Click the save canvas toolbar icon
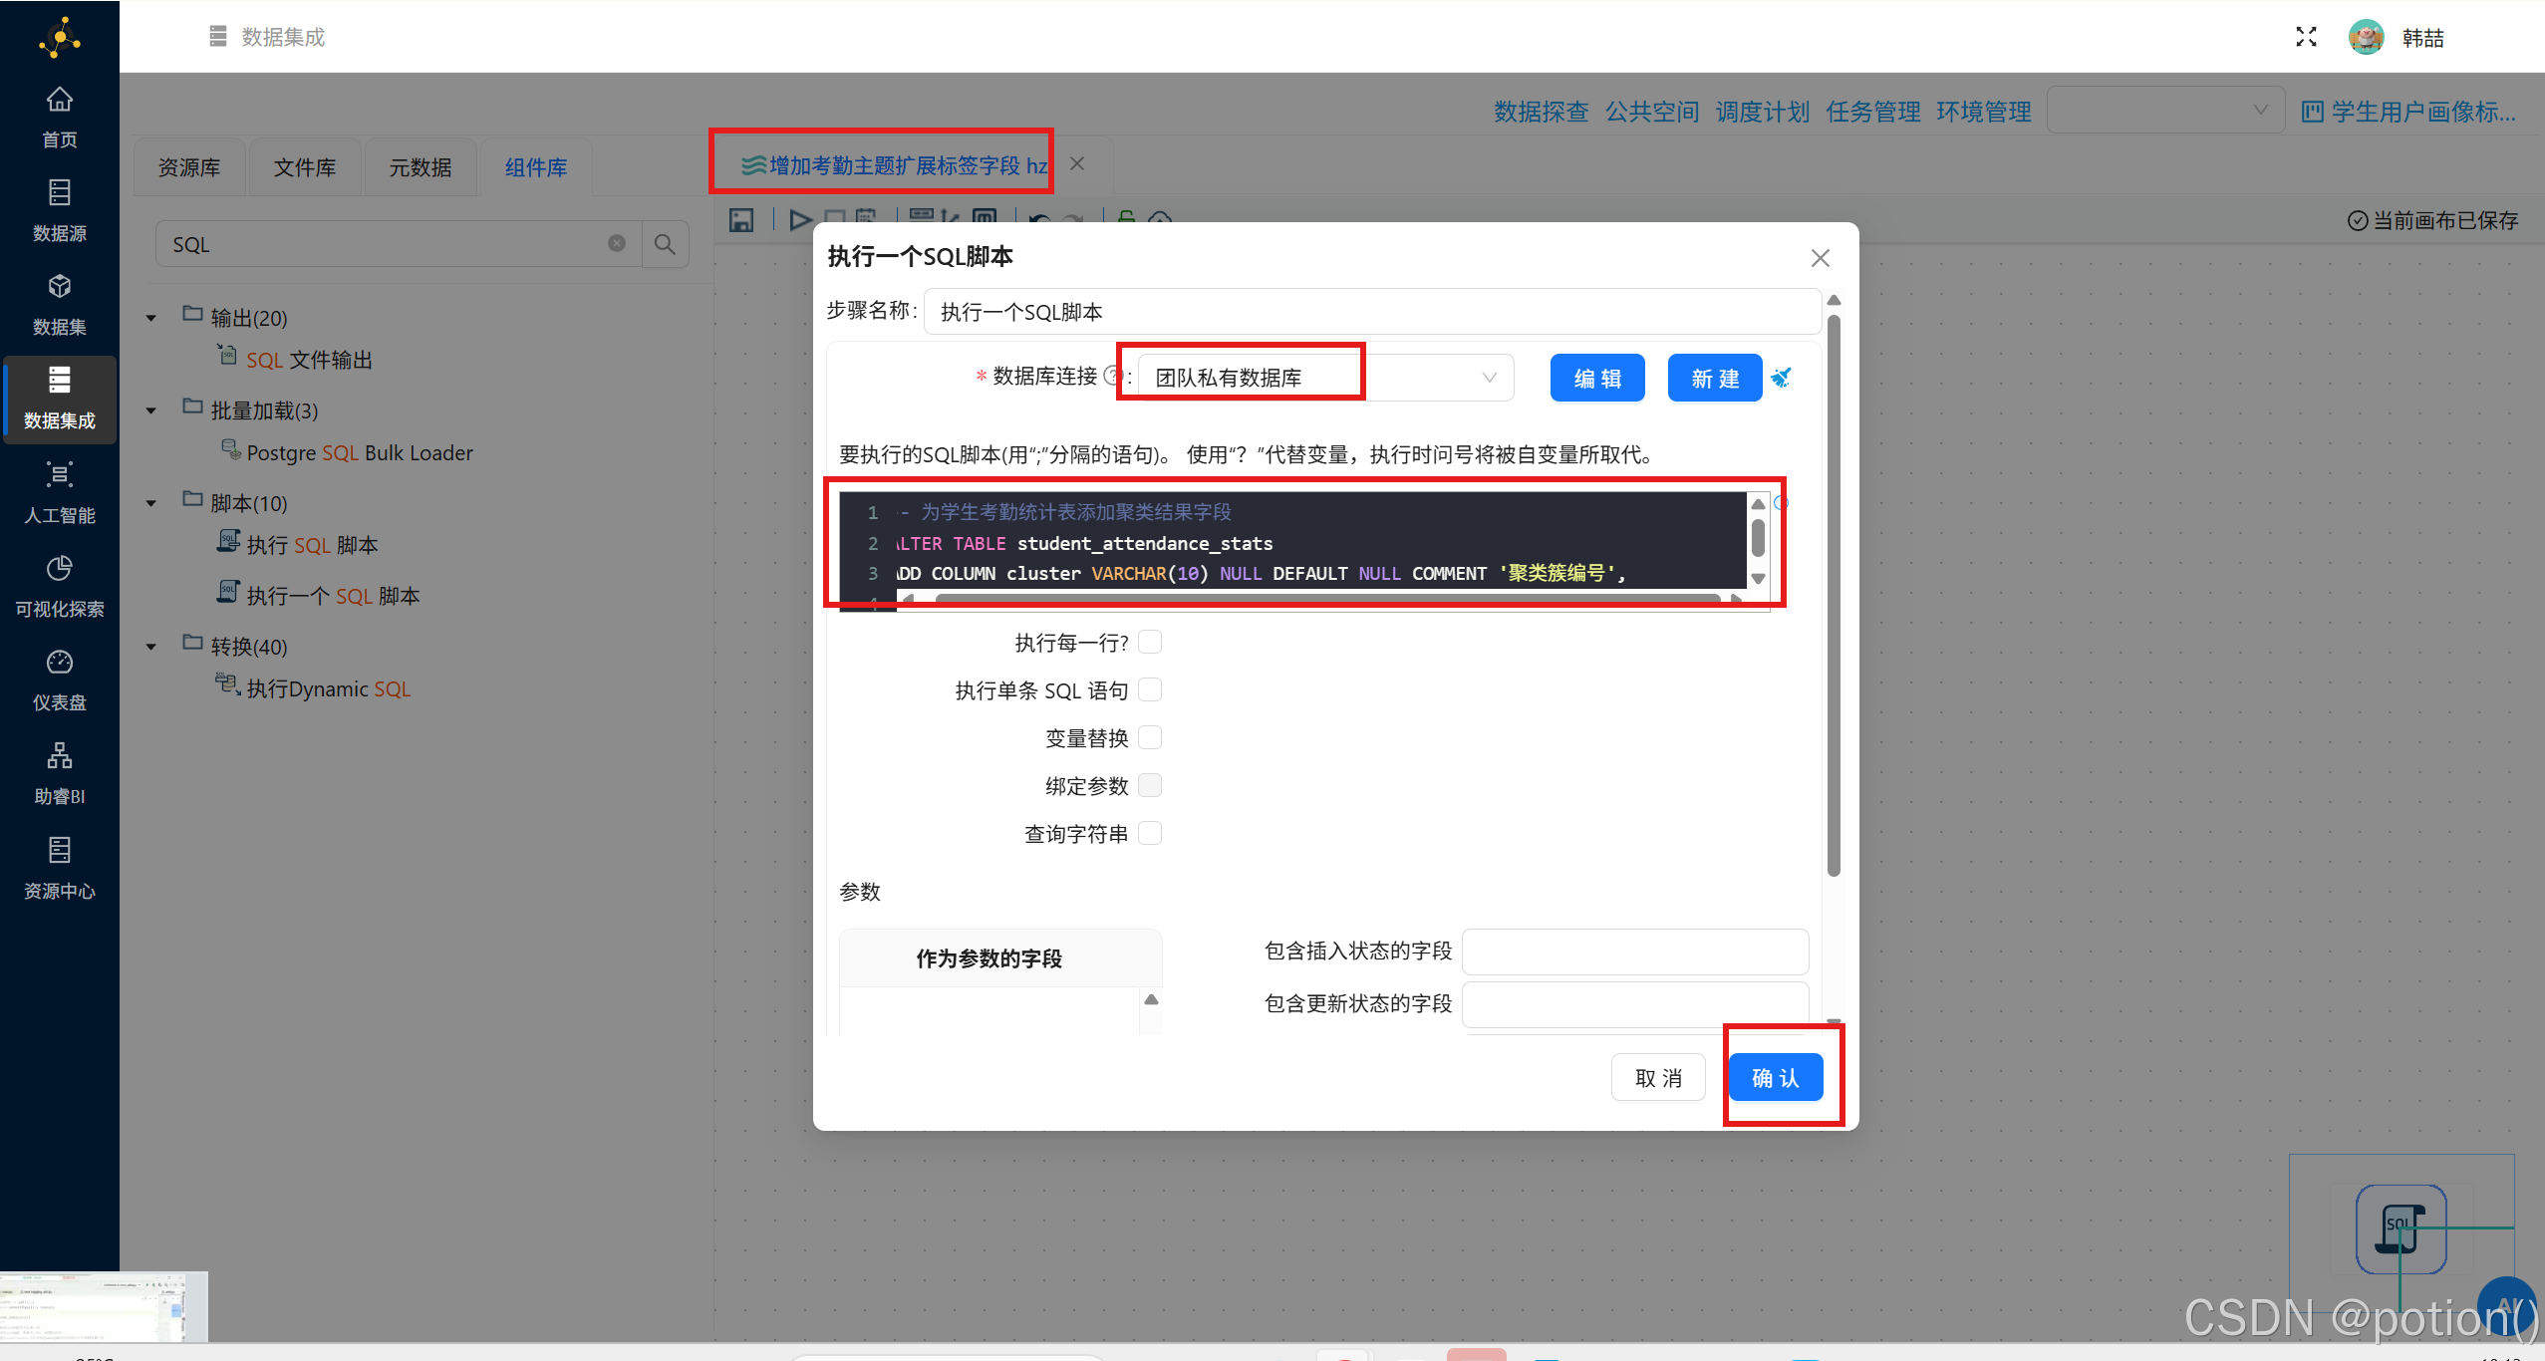Image resolution: width=2545 pixels, height=1361 pixels. pyautogui.click(x=741, y=219)
